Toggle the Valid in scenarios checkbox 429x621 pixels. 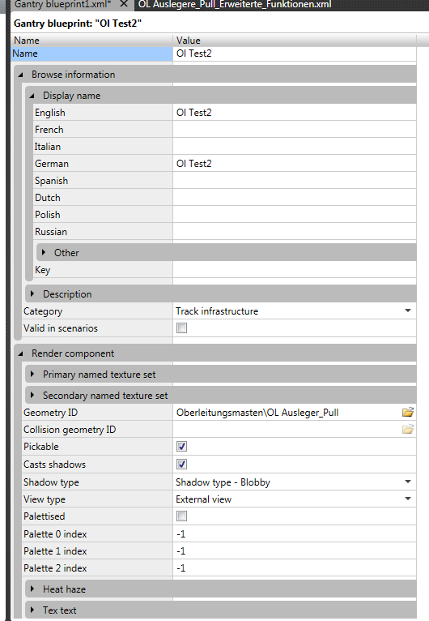(x=181, y=328)
